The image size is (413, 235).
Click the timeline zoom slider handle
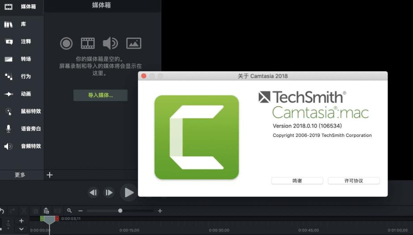(x=120, y=210)
